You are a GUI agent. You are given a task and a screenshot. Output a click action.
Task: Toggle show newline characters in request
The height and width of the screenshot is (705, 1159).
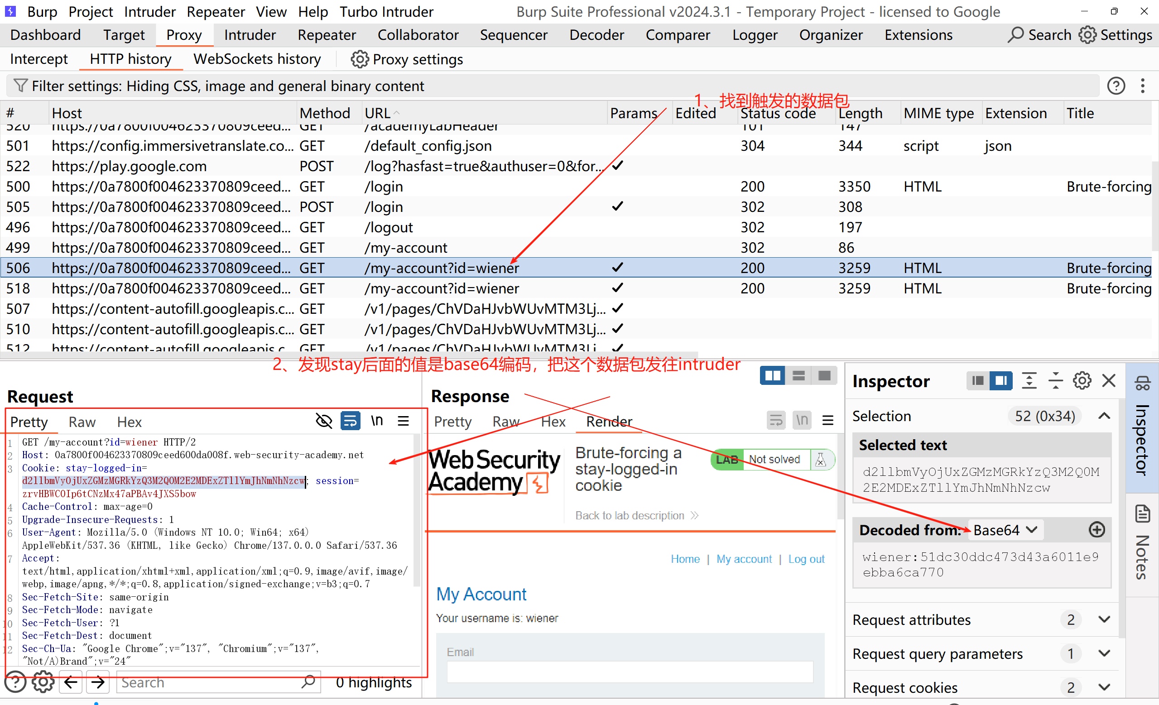click(377, 421)
